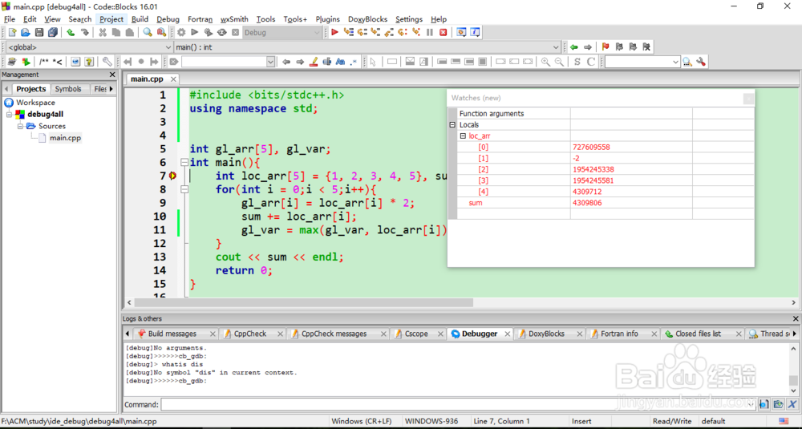Undo the last edit with the green arrow
Screen dimensions: 802x429
click(71, 32)
